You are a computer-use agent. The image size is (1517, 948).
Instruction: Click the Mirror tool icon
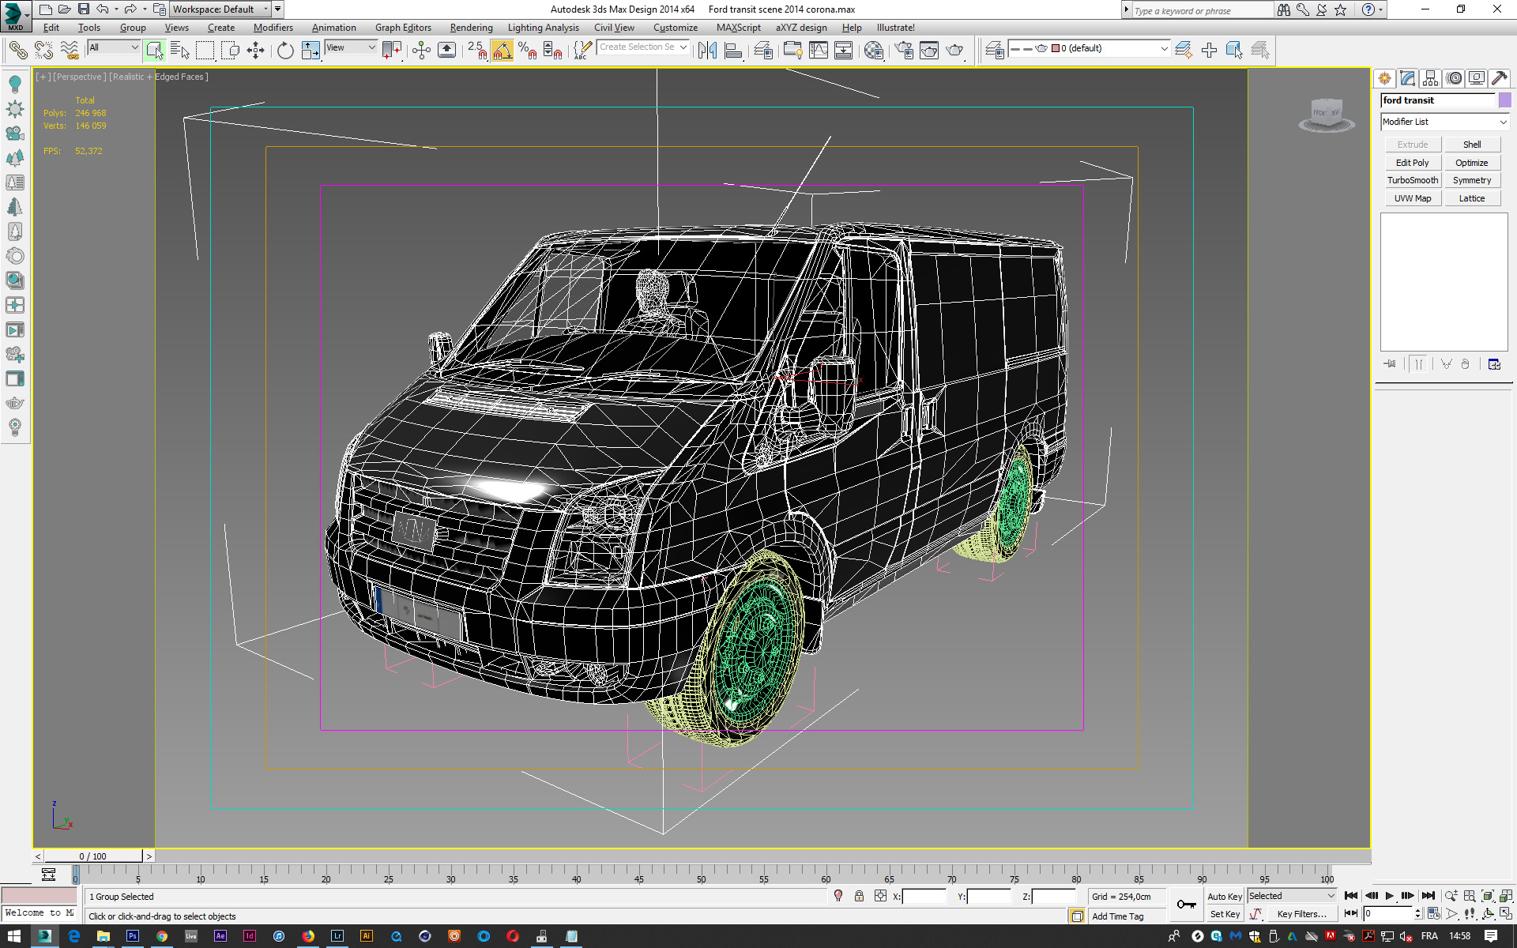click(x=707, y=51)
